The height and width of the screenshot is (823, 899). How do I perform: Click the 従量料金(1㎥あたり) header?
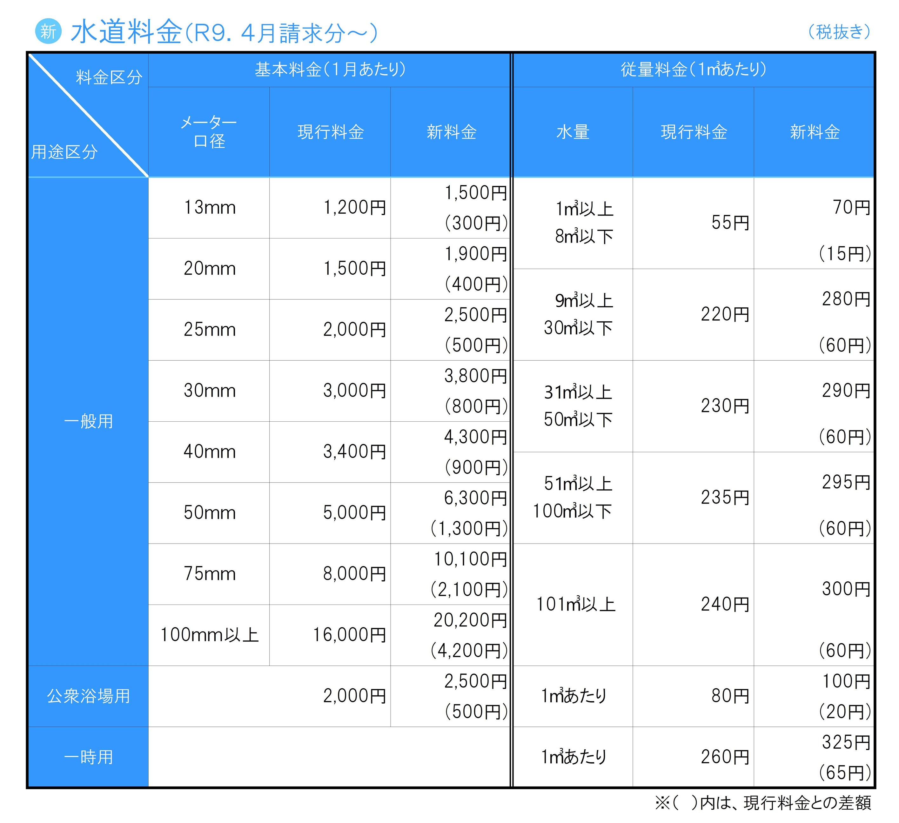[693, 70]
